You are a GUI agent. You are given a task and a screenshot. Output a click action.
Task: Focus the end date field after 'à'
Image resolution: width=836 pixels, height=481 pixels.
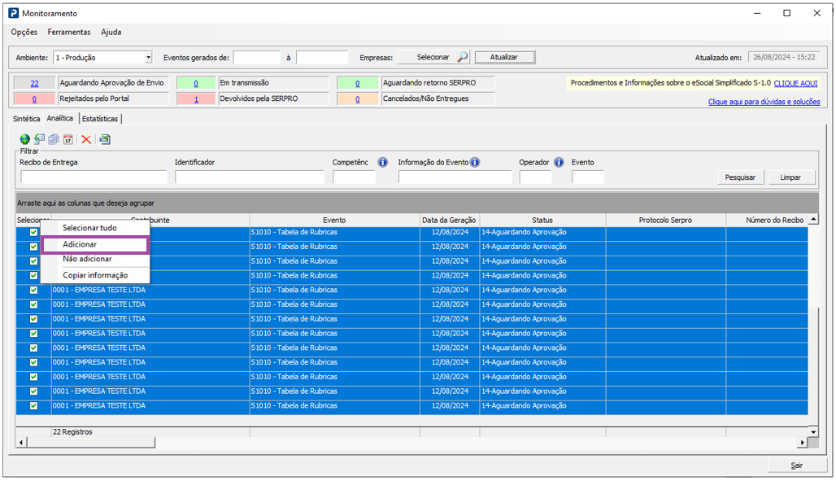click(322, 57)
